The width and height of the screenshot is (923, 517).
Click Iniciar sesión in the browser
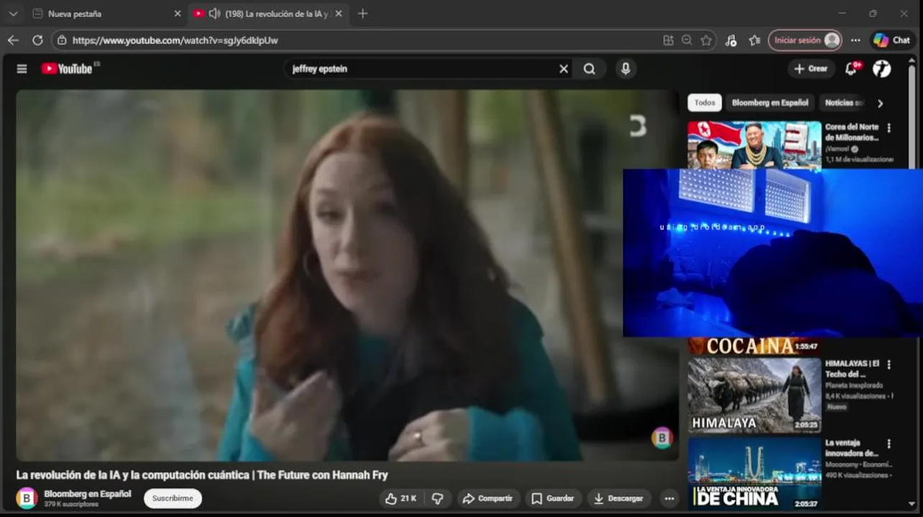point(804,40)
